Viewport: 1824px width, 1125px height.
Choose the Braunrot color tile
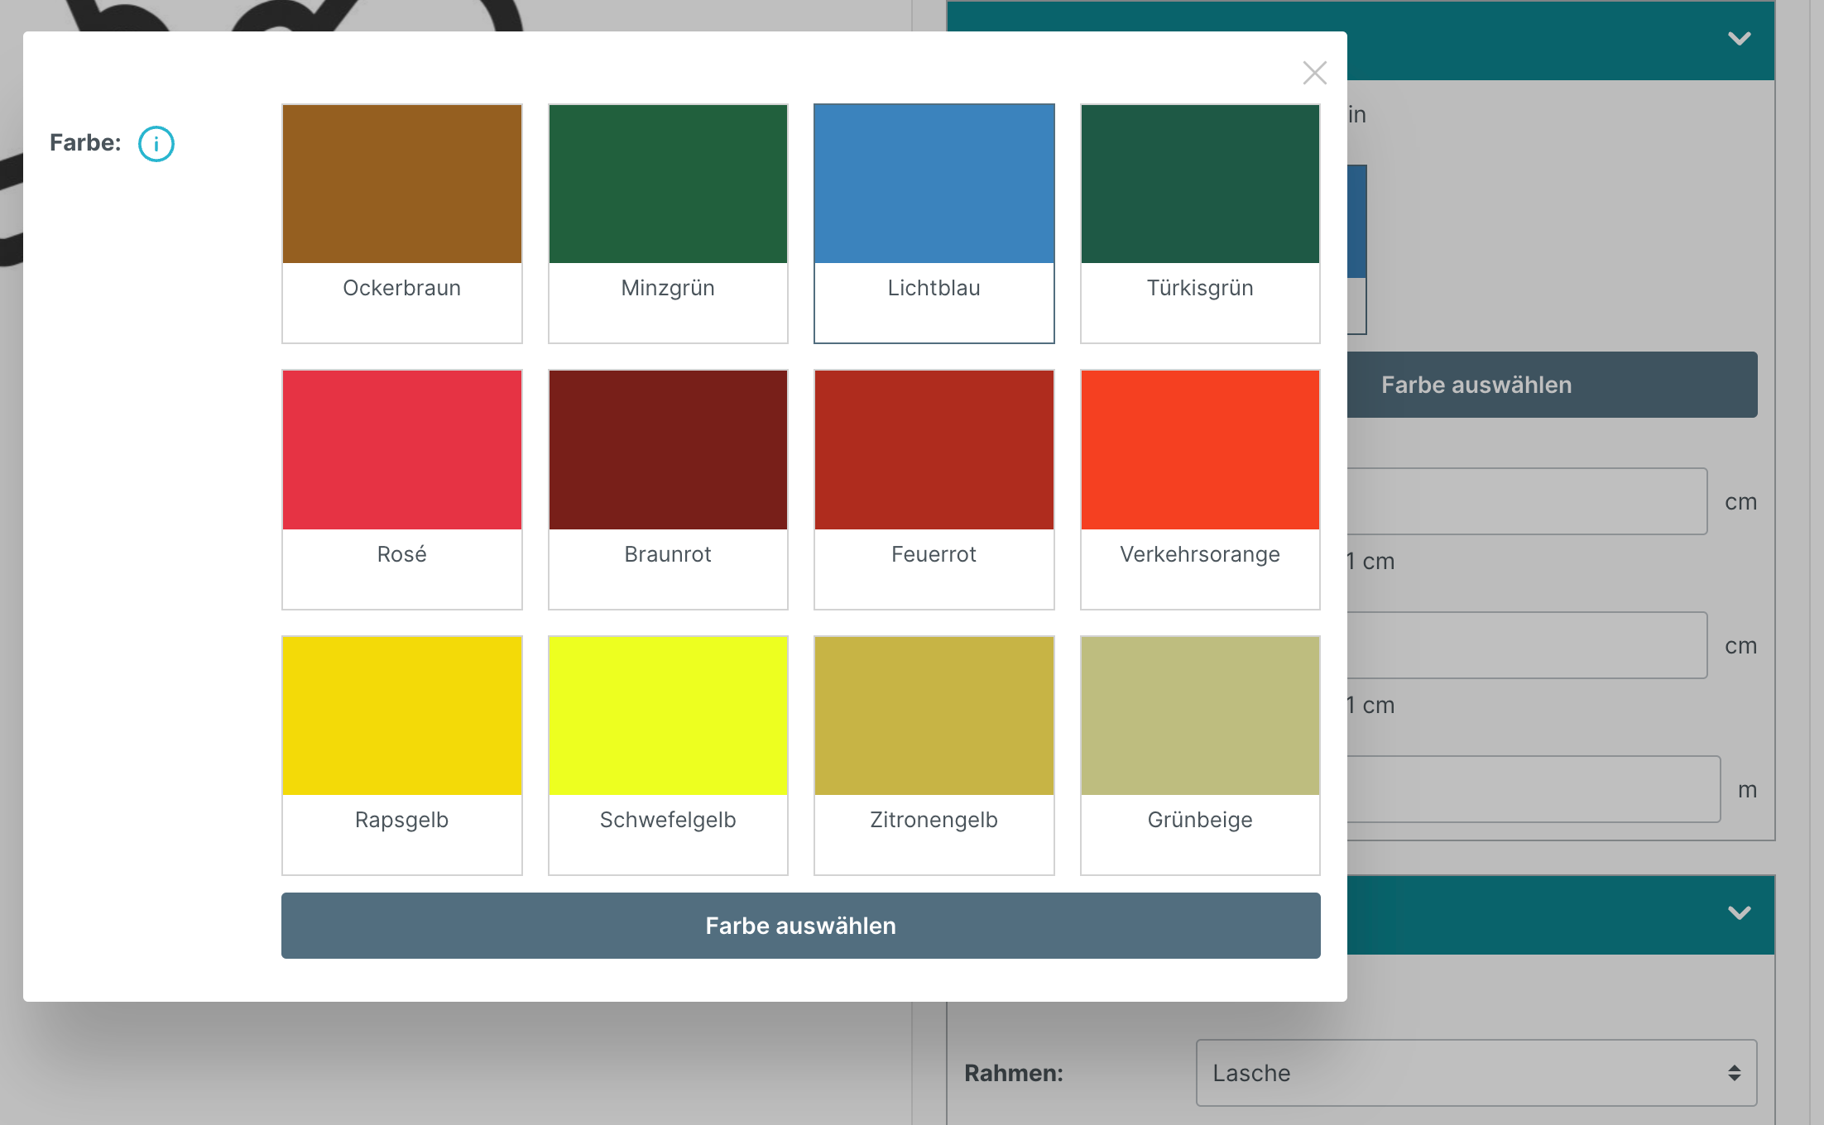click(668, 489)
